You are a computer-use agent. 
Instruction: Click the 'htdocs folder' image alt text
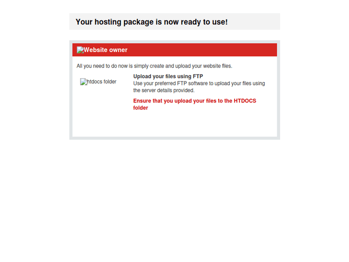tap(102, 82)
